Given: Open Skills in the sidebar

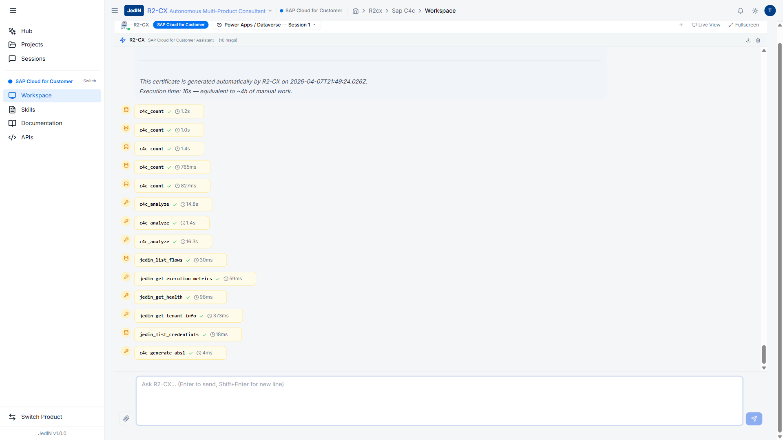Looking at the screenshot, I should (x=28, y=110).
